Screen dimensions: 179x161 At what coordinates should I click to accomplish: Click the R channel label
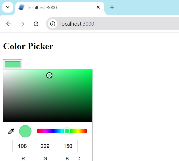coord(23,159)
